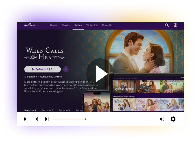This screenshot has height=141, width=196.
Task: Click 'The Wedding Veil Movie Collection' heading
Action: tap(123, 96)
